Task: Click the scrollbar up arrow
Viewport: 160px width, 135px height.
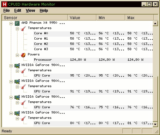Action: click(x=155, y=23)
